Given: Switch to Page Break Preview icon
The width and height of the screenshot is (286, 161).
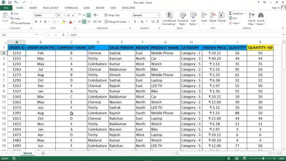Looking at the screenshot, I should pos(244,158).
